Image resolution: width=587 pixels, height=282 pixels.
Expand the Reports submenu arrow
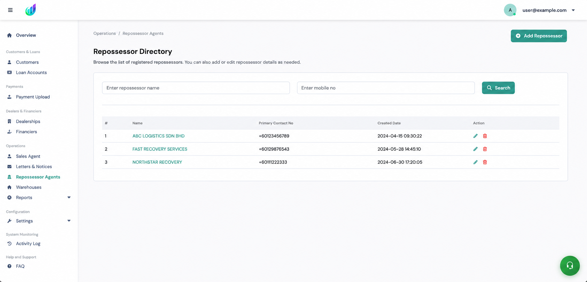(x=69, y=198)
